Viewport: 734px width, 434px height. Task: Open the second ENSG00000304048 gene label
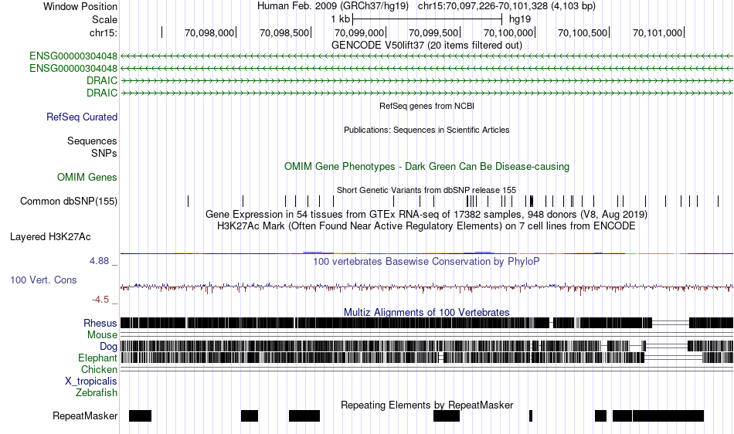tap(73, 68)
